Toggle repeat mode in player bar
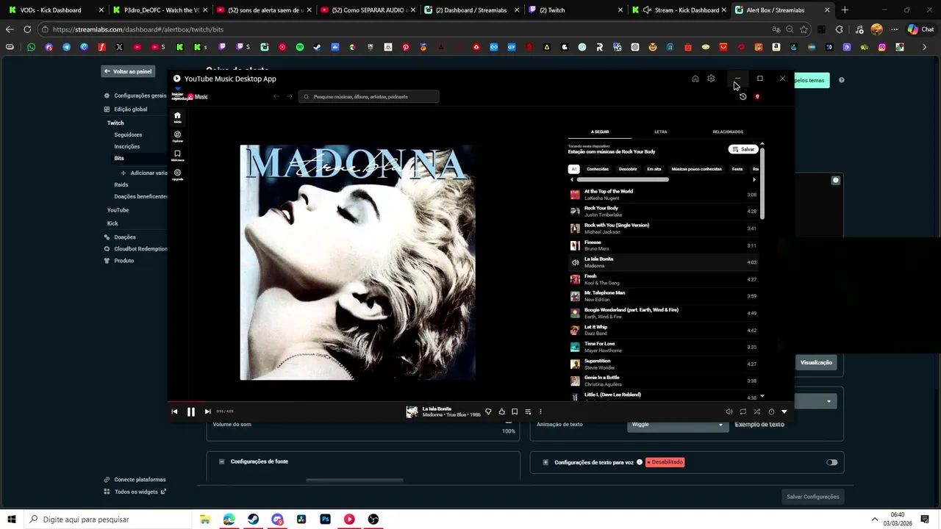 (743, 411)
